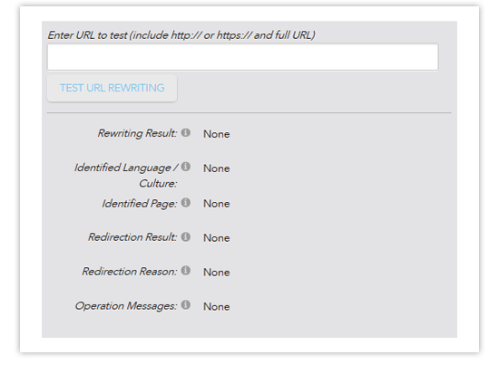This screenshot has height=365, width=499.
Task: Click the Operation Messages label
Action: tap(126, 306)
